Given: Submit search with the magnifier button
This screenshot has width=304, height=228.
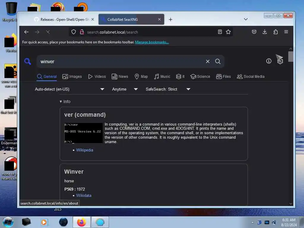Looking at the screenshot, I should (x=218, y=61).
